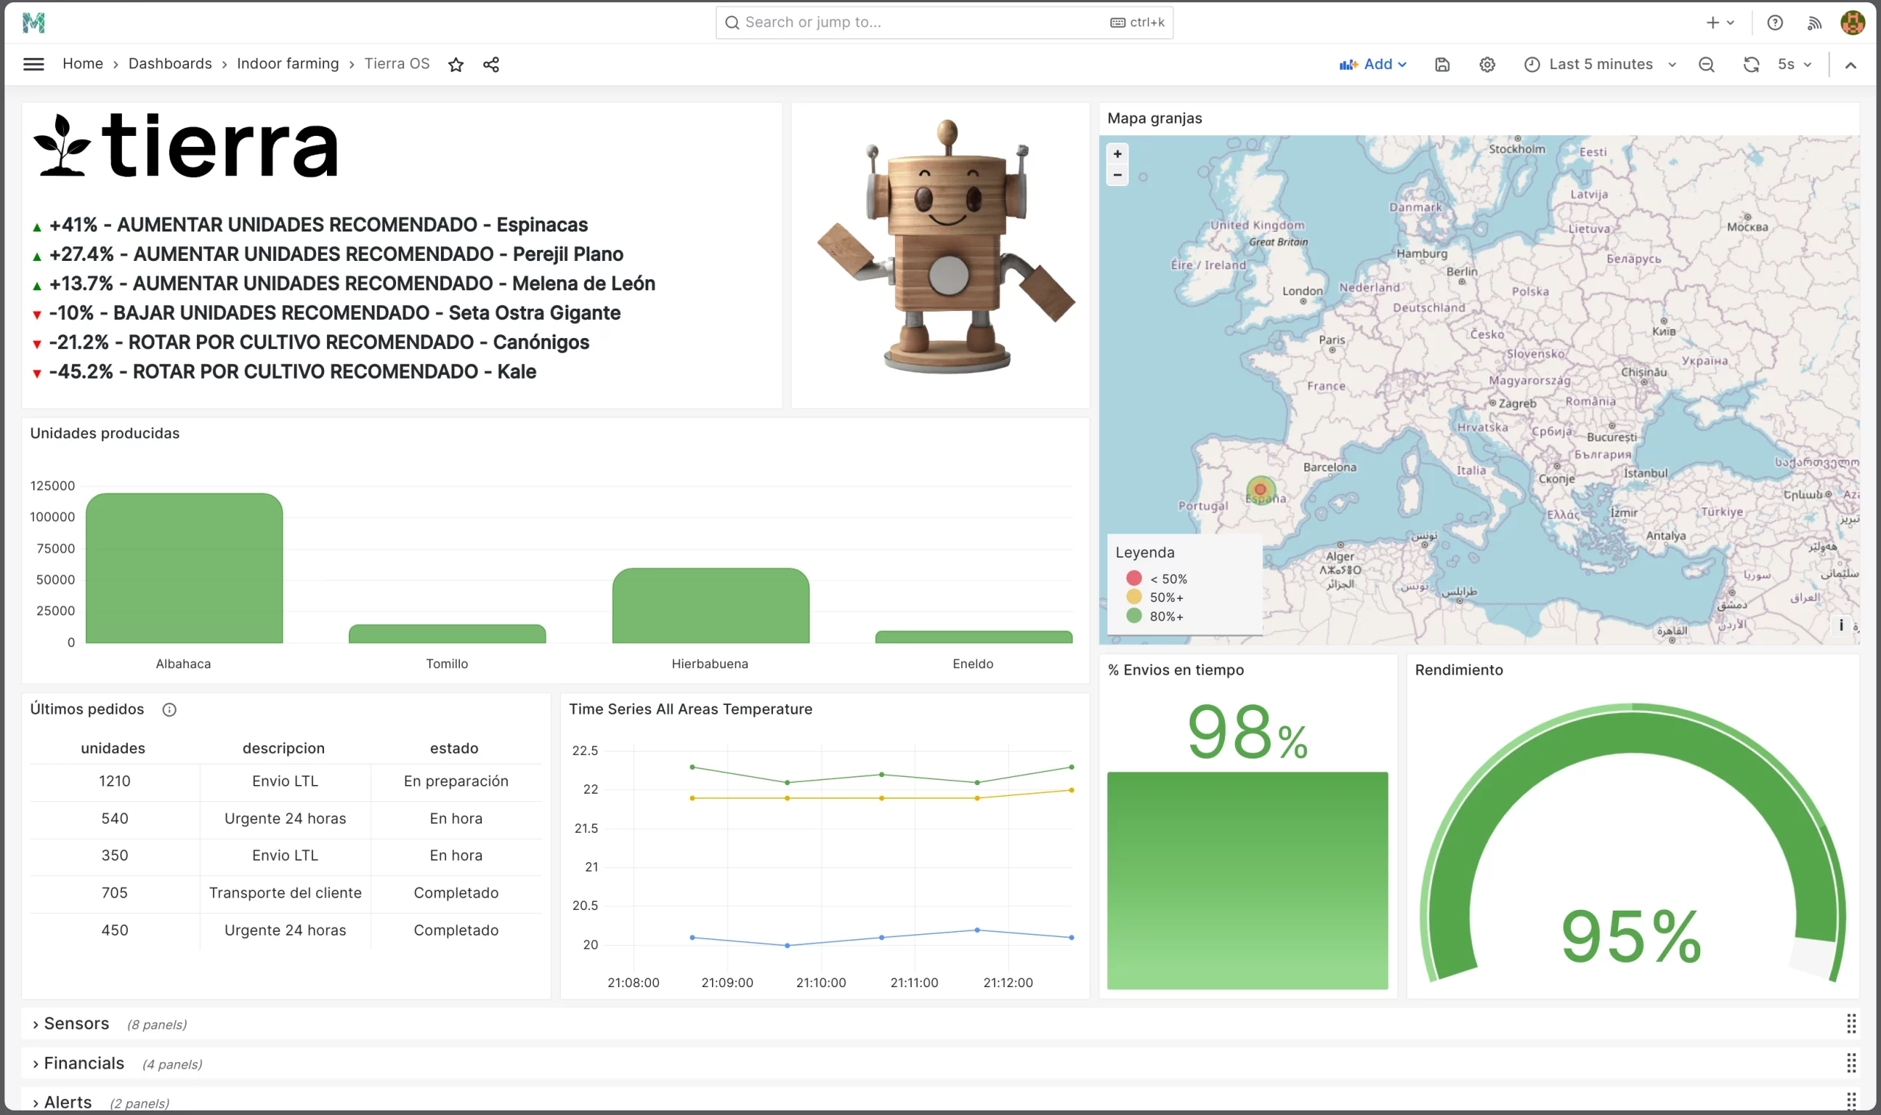Viewport: 1881px width, 1115px height.
Task: Toggle the dashboard favorite star
Action: tap(456, 64)
